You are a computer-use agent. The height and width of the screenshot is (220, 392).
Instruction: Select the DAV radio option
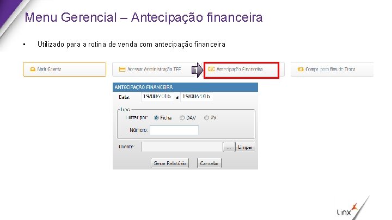[182, 118]
